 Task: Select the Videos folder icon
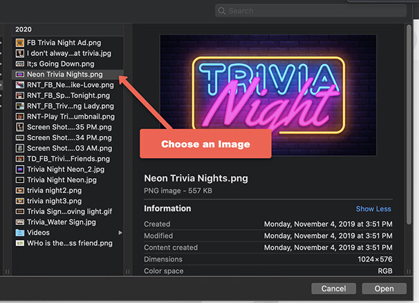click(20, 233)
